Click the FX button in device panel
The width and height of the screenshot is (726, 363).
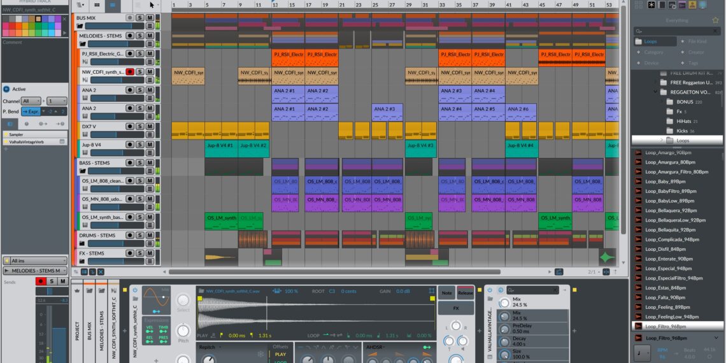456,308
